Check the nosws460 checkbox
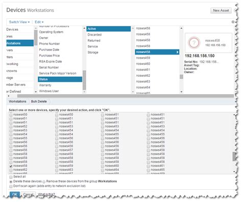242x202 pixels. click(103, 166)
